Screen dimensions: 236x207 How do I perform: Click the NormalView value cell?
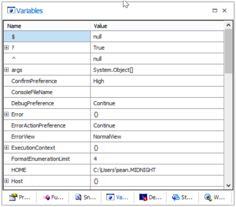pyautogui.click(x=157, y=136)
